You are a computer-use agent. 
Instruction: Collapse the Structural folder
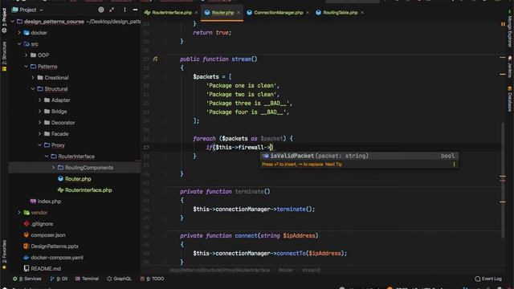tap(33, 89)
